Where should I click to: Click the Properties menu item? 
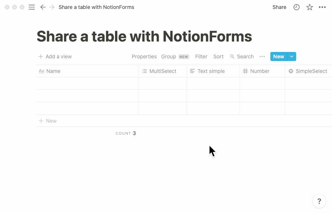pyautogui.click(x=144, y=56)
